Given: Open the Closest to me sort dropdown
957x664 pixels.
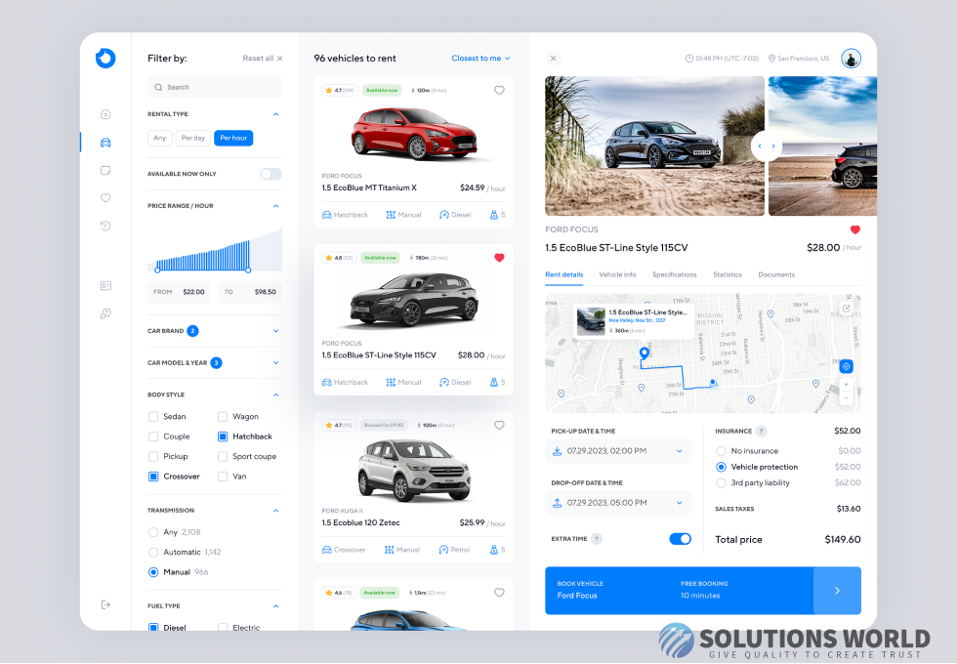Looking at the screenshot, I should click(480, 59).
